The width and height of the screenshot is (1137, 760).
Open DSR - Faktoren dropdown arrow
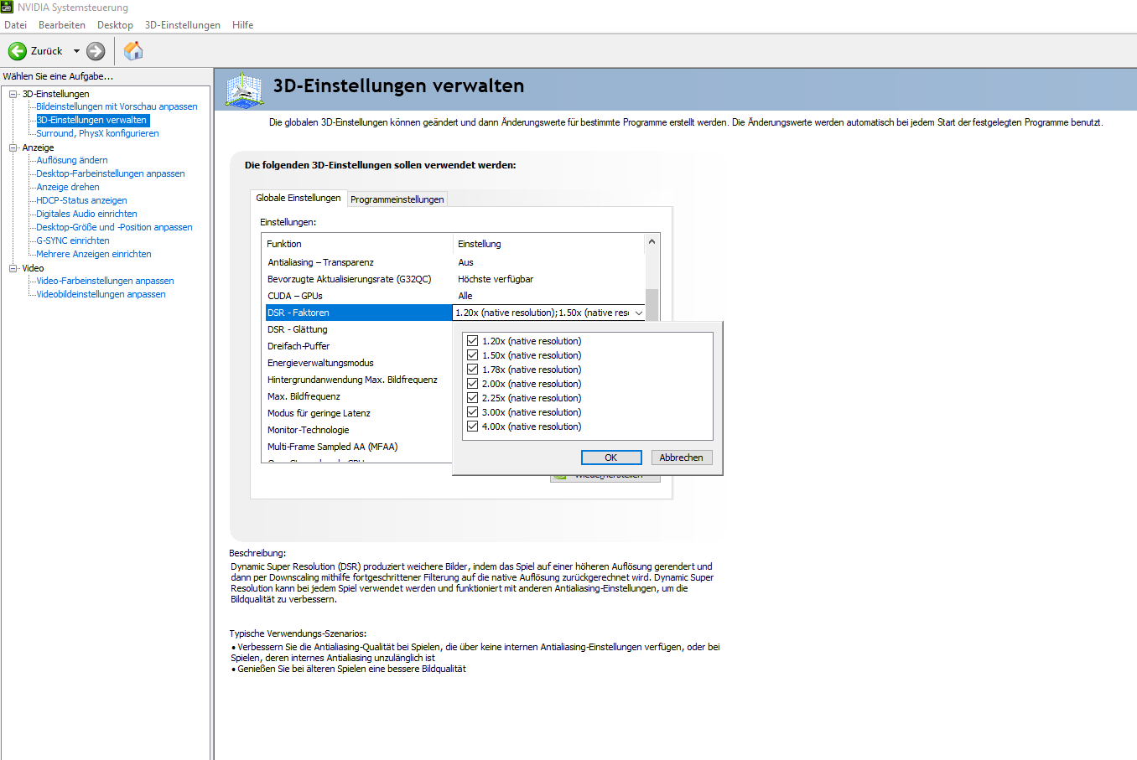point(638,313)
